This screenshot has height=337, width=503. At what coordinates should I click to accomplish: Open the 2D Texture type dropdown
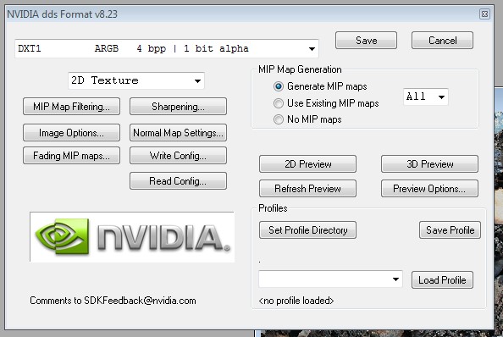[x=136, y=80]
